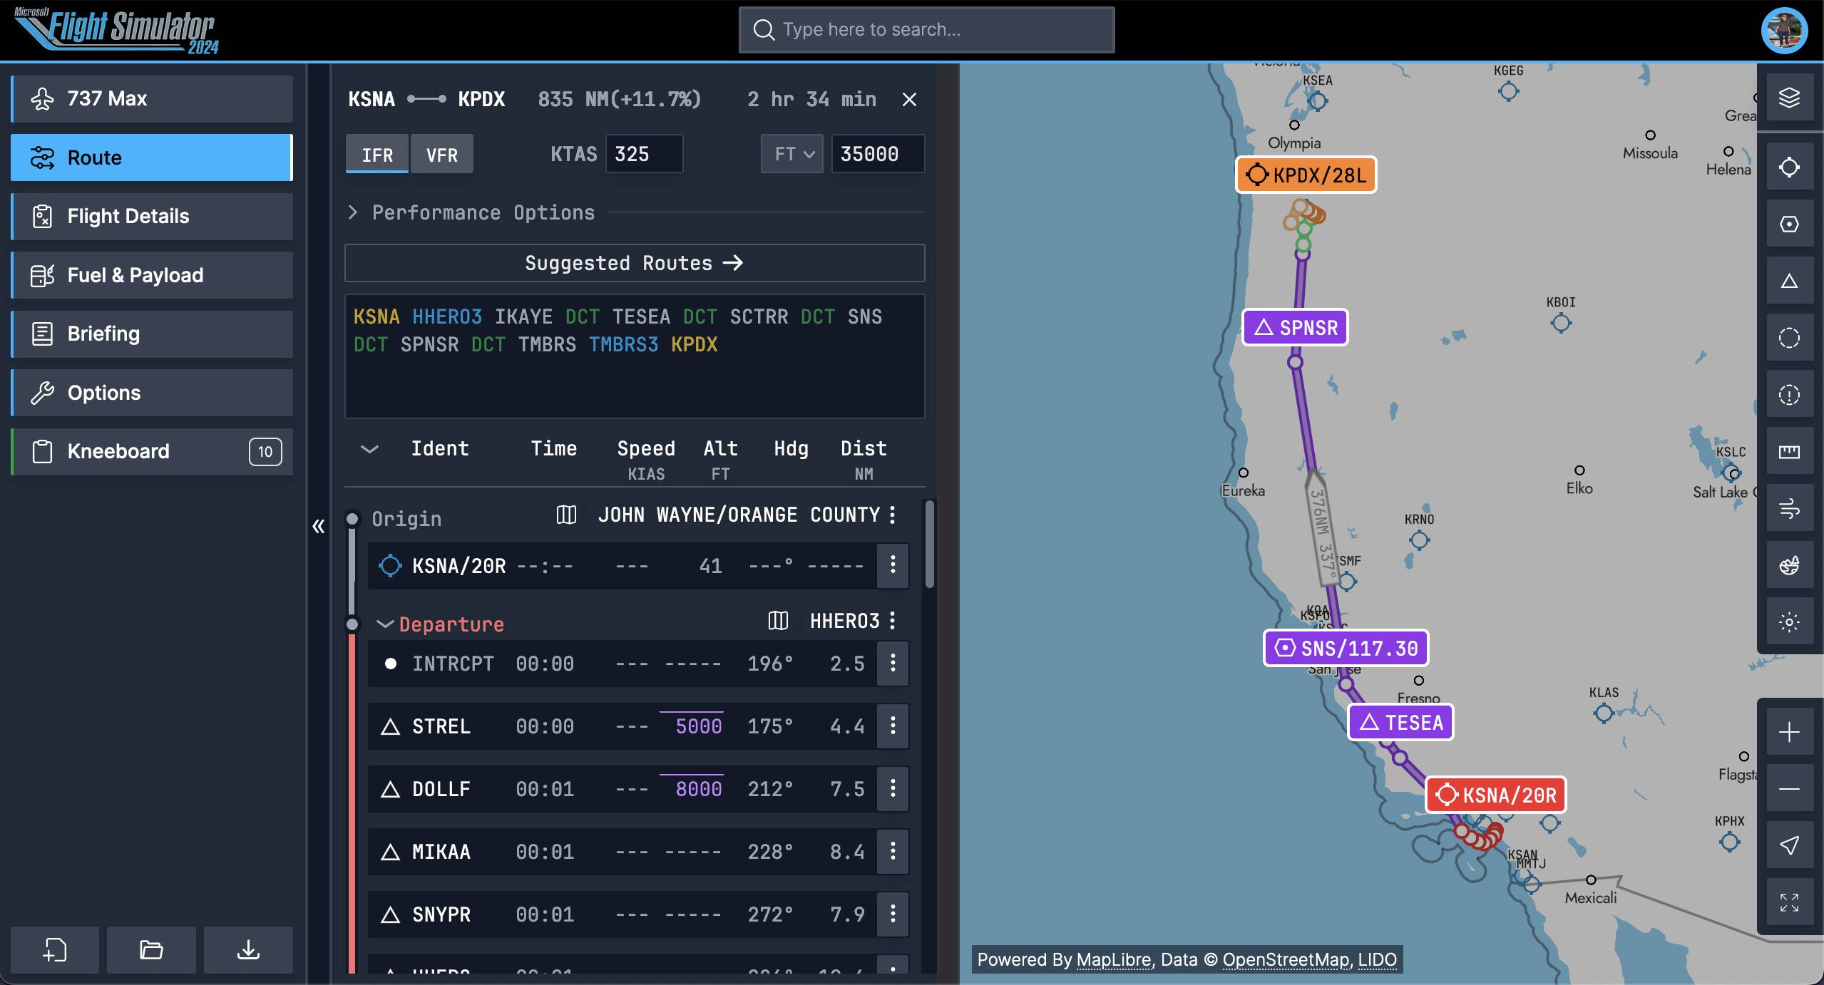Click the Flight Simulator 2024 logo
The width and height of the screenshot is (1824, 985).
(116, 30)
